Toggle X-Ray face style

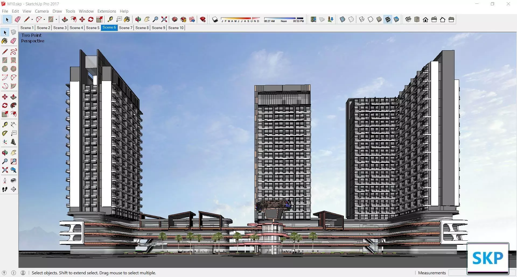pyautogui.click(x=343, y=19)
